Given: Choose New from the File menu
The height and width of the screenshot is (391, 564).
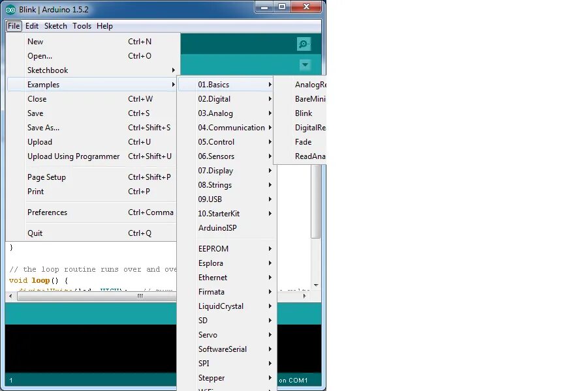Looking at the screenshot, I should click(92, 42).
